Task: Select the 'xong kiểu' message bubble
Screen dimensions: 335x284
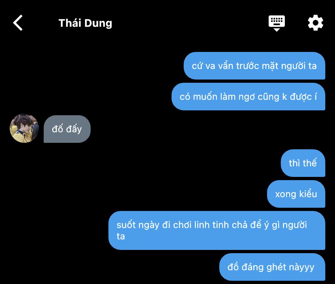Action: pyautogui.click(x=296, y=194)
